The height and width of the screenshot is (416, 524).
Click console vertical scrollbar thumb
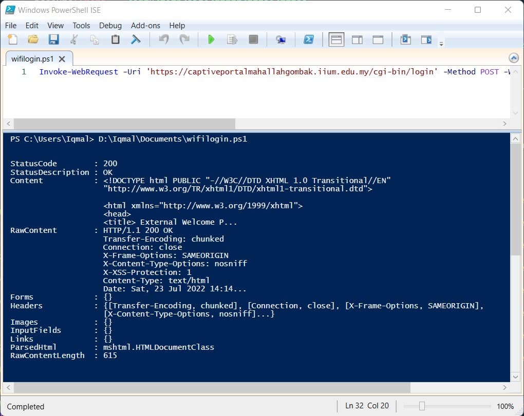(x=515, y=200)
